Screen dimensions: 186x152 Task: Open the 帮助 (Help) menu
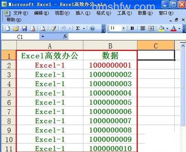point(14,20)
